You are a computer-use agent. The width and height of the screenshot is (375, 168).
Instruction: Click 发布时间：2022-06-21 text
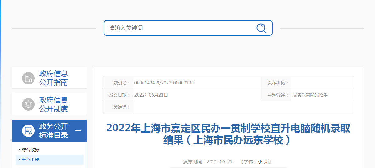pyautogui.click(x=208, y=162)
